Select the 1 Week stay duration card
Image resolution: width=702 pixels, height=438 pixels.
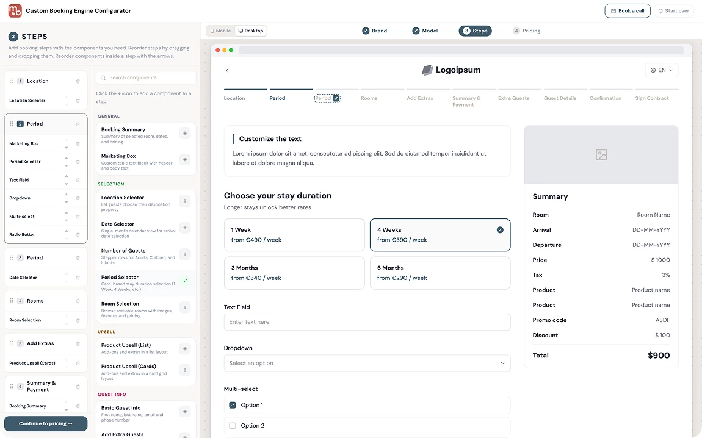(294, 235)
